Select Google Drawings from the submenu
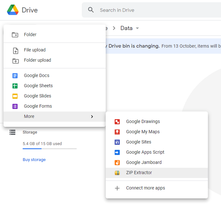The image size is (221, 208). click(157, 121)
